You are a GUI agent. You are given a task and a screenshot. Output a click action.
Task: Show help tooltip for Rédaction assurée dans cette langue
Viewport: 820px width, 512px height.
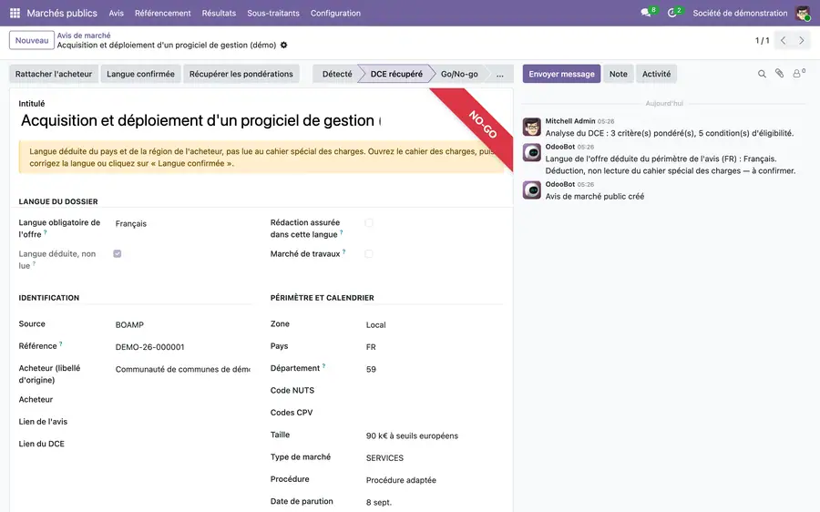(x=342, y=231)
